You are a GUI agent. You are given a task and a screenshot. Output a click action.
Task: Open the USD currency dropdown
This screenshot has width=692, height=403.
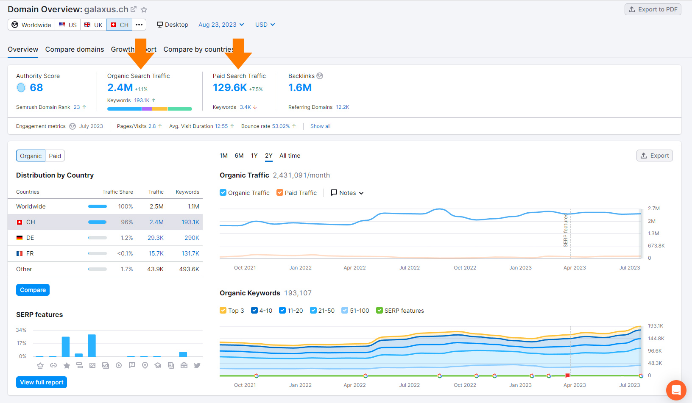[265, 25]
